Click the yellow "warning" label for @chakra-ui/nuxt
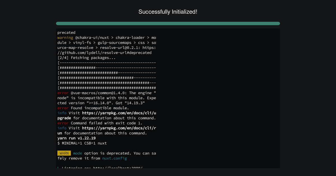Viewport: 336px width, 176px height. click(65, 37)
